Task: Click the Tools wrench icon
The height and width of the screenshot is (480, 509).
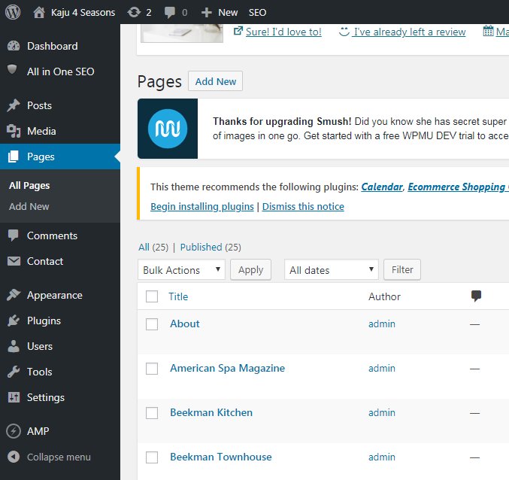Action: click(14, 372)
